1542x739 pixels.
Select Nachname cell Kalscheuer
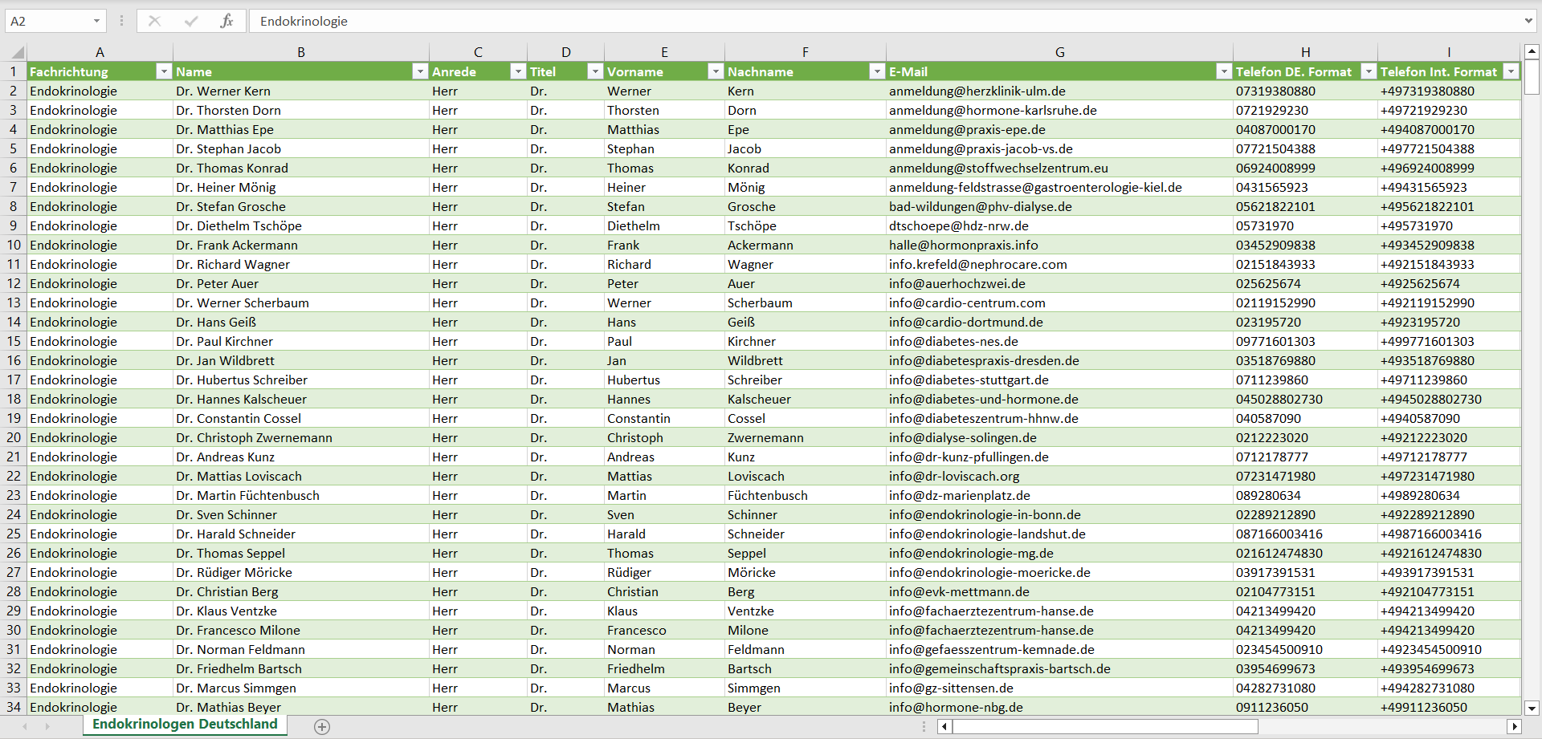[x=806, y=399]
